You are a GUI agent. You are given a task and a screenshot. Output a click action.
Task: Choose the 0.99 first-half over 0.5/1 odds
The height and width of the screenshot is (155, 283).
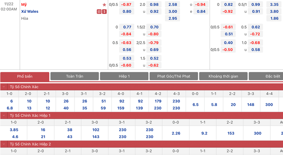(x=255, y=5)
